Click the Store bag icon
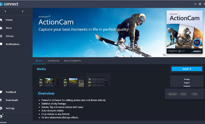The width and height of the screenshot is (205, 124). click(x=1, y=28)
